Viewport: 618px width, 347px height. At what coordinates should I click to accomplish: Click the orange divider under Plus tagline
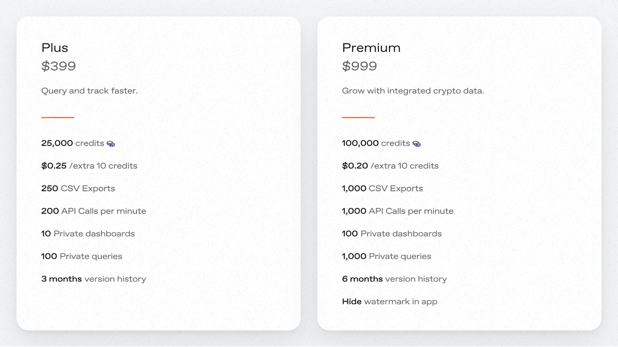click(x=58, y=117)
